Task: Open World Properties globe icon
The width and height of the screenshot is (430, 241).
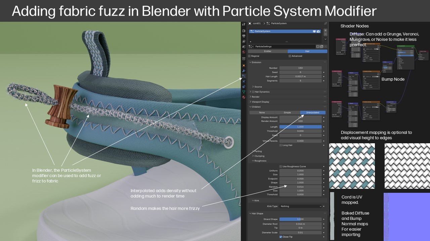Action: tap(244, 52)
